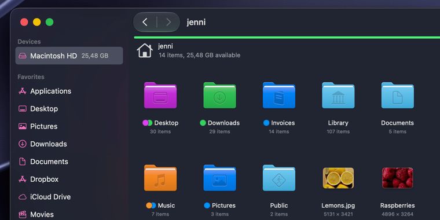Click the Pictures sidebar icon
The image size is (440, 220).
point(23,126)
